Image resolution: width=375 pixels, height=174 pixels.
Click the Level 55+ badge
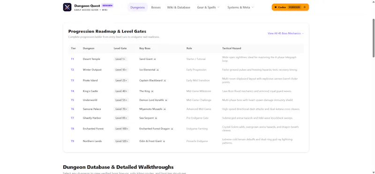(x=121, y=100)
